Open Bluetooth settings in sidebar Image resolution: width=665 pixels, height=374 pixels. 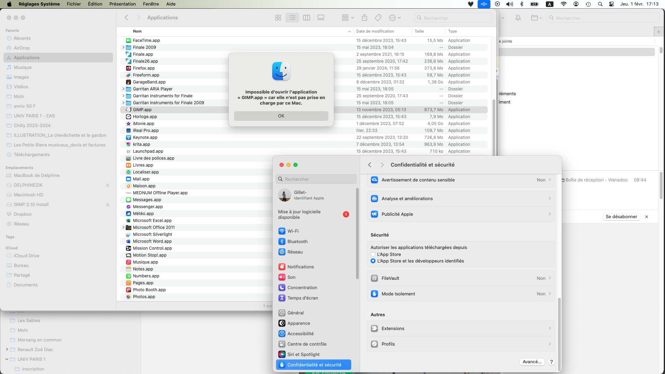coord(297,241)
